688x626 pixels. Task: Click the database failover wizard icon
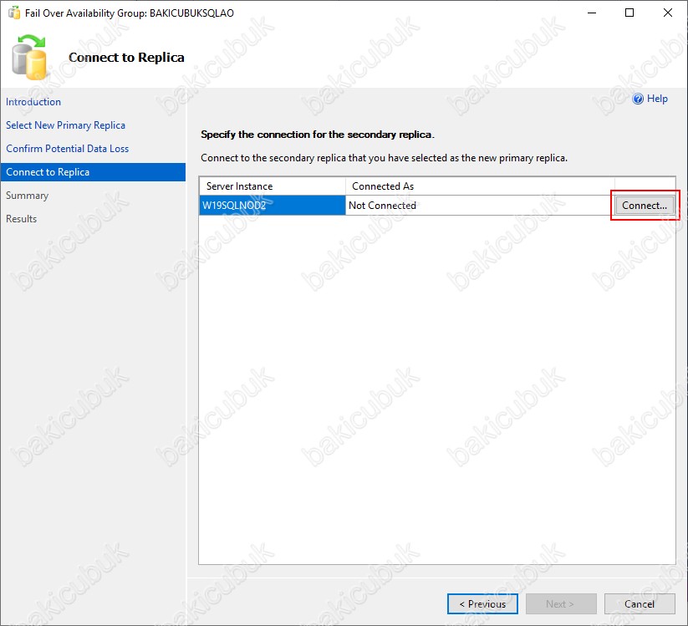(29, 58)
